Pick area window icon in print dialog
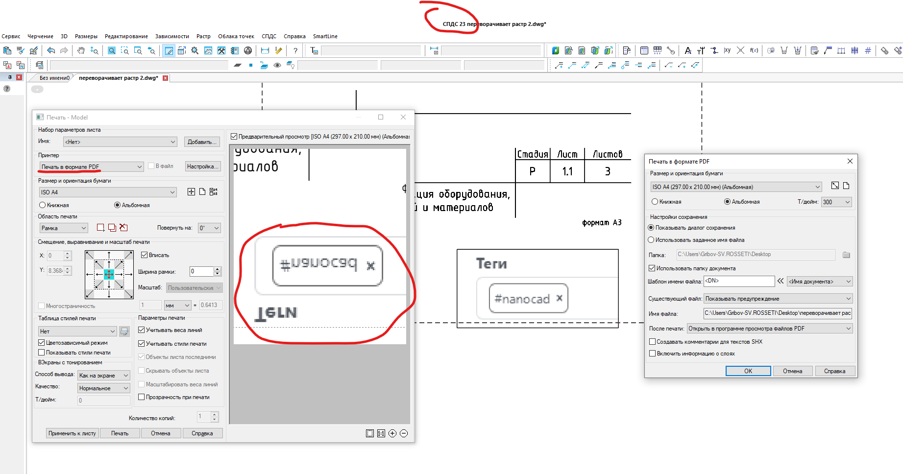 tap(100, 228)
